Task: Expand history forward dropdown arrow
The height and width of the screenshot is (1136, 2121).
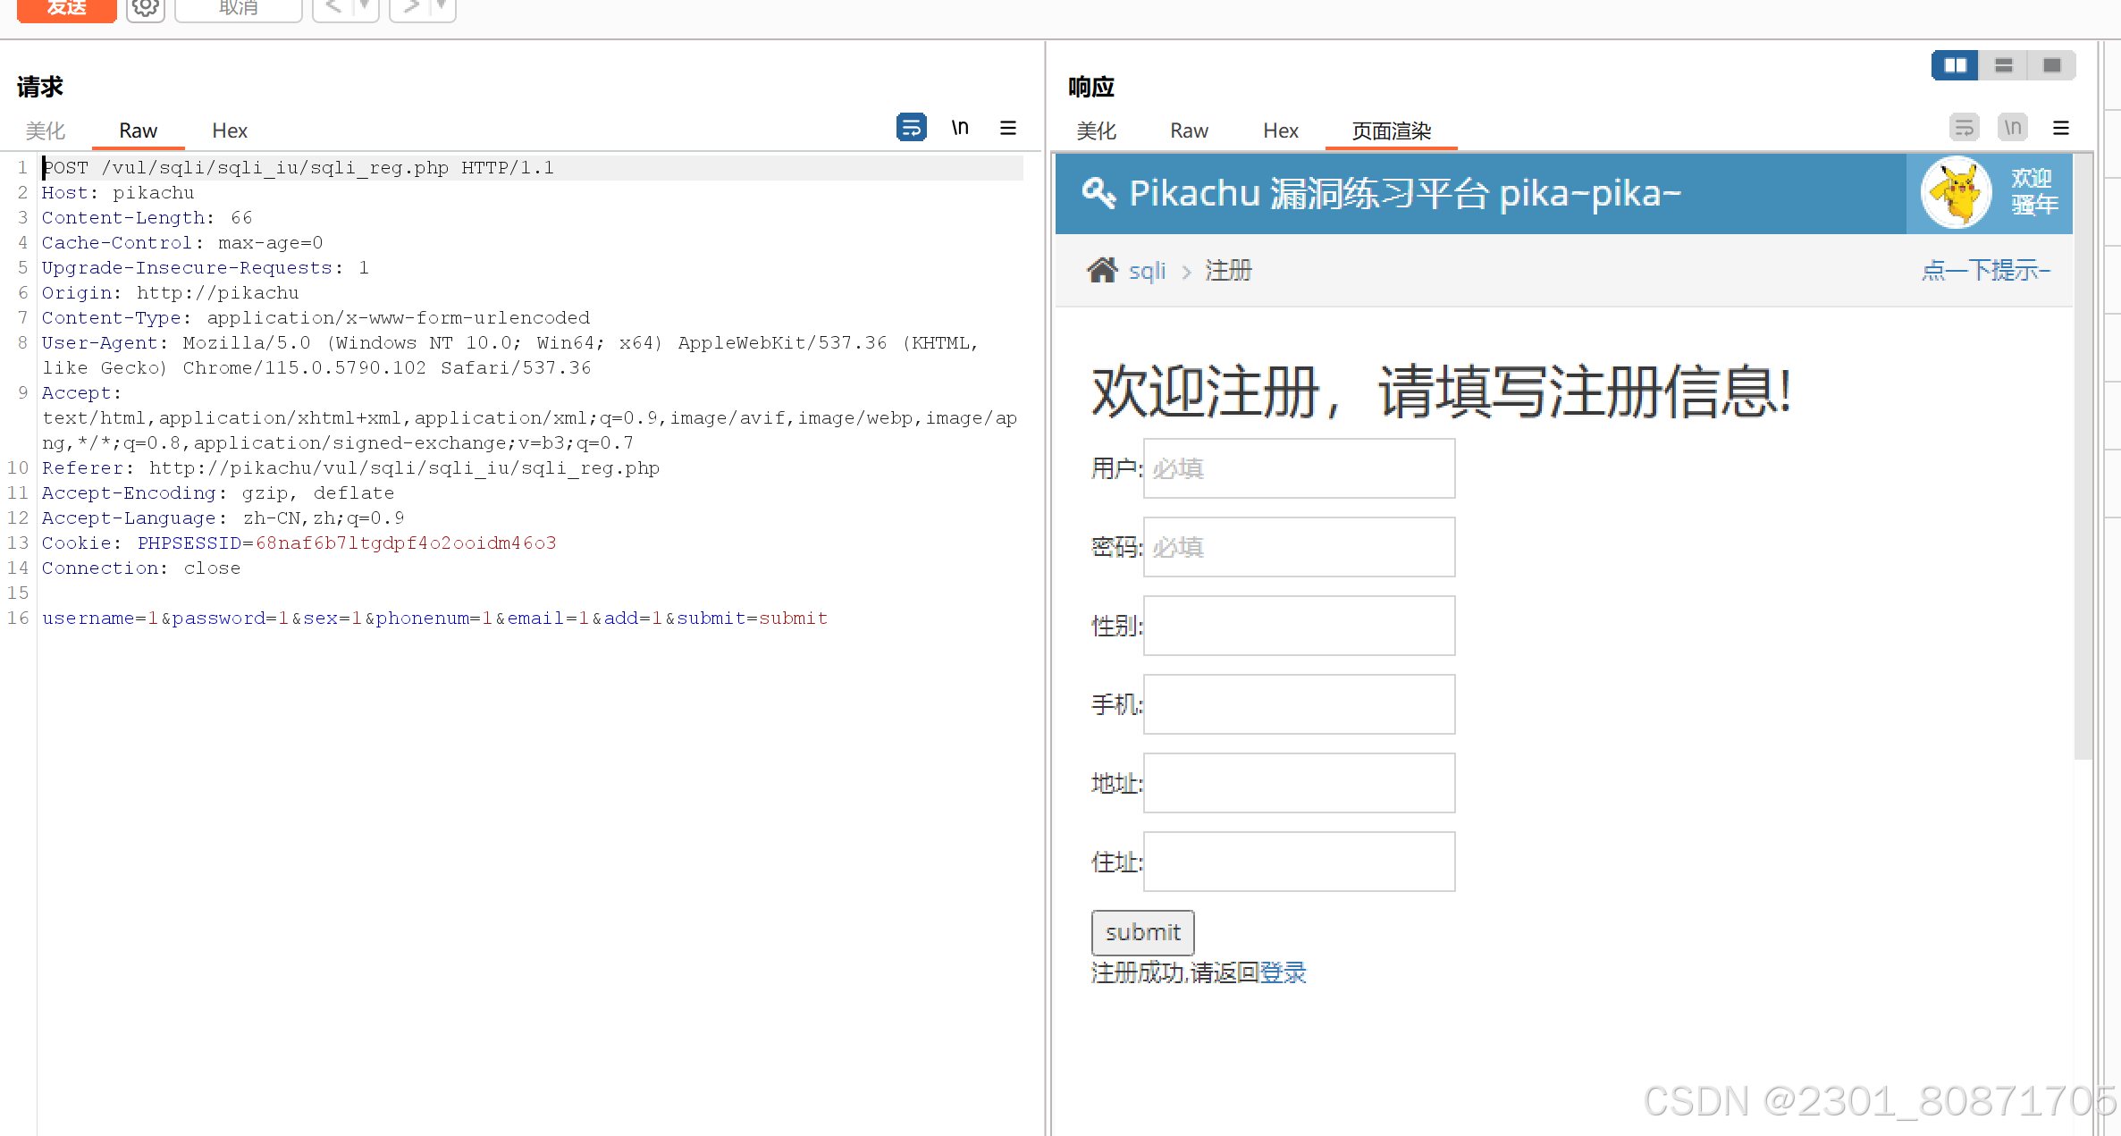Action: [x=442, y=7]
